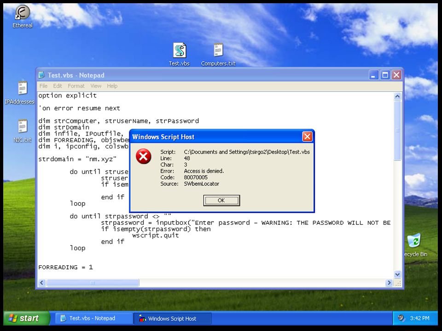Open the File menu in Notepad
Image resolution: width=442 pixels, height=331 pixels.
tap(43, 86)
